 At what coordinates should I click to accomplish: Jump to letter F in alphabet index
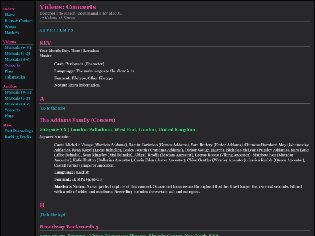(x=48, y=30)
